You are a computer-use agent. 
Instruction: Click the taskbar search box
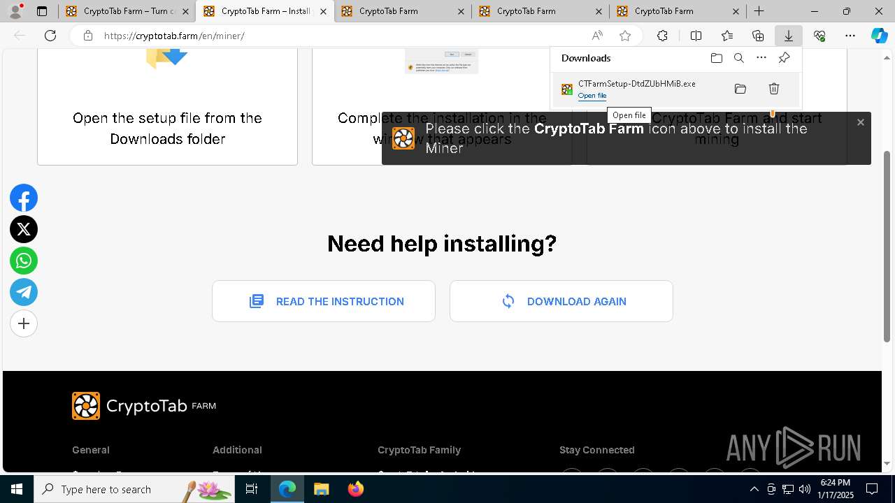click(x=135, y=489)
